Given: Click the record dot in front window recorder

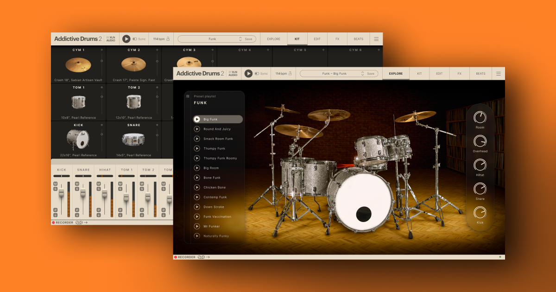Looking at the screenshot, I should point(176,257).
